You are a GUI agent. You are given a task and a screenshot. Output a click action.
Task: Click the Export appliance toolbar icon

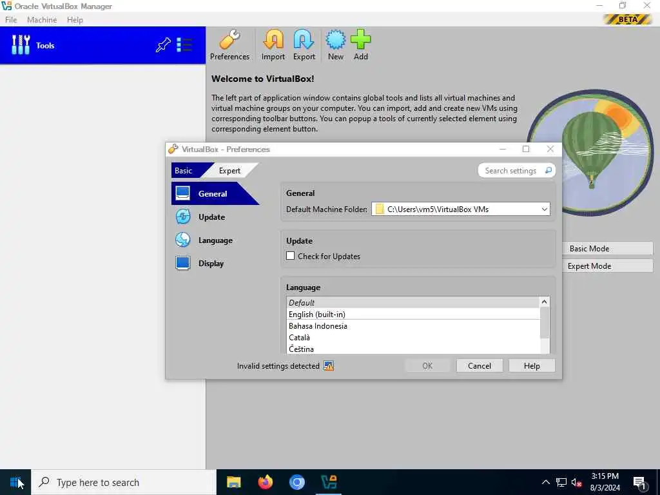(x=304, y=46)
